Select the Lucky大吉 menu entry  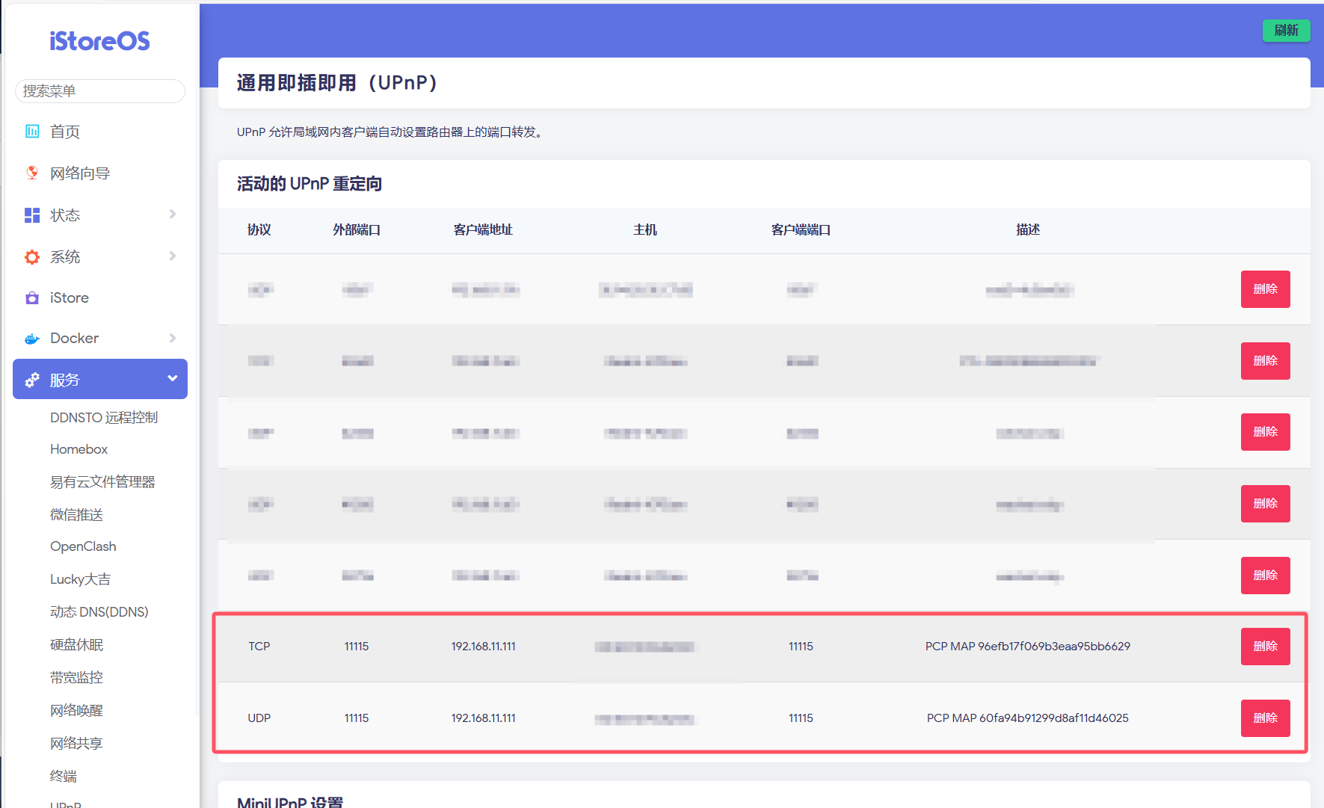(80, 579)
